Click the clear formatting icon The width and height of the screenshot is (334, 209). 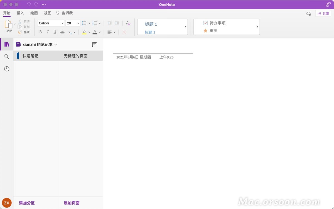124,32
